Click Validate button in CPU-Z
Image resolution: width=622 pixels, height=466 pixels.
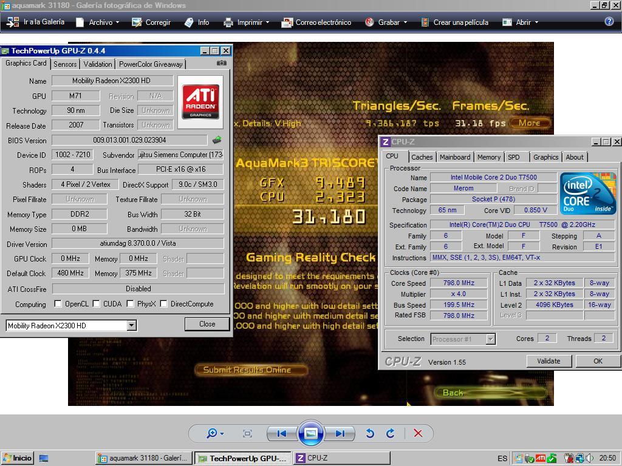pyautogui.click(x=549, y=361)
